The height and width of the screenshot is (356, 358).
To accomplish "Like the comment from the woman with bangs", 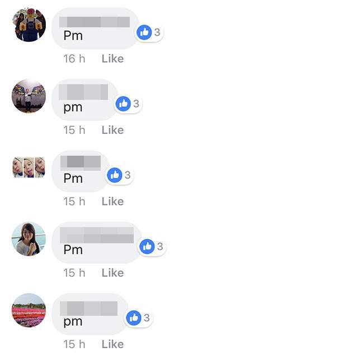I will [x=113, y=273].
